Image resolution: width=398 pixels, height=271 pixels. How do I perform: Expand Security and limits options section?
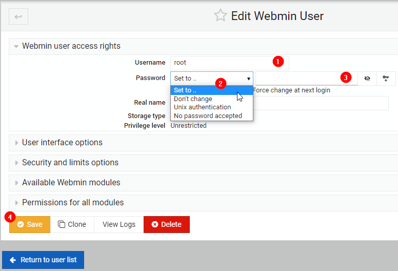(x=70, y=163)
